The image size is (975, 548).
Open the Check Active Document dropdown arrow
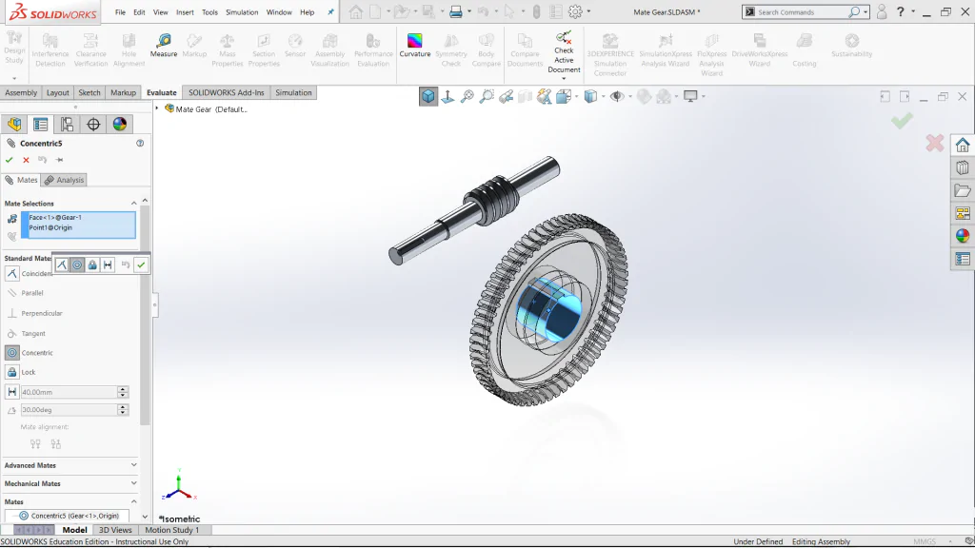click(564, 78)
